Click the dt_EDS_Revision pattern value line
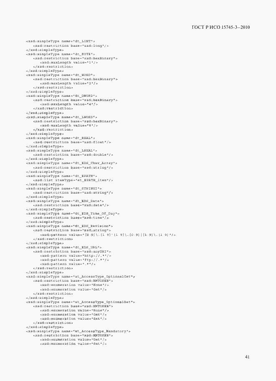This screenshot has width=276, height=381. click(108, 235)
